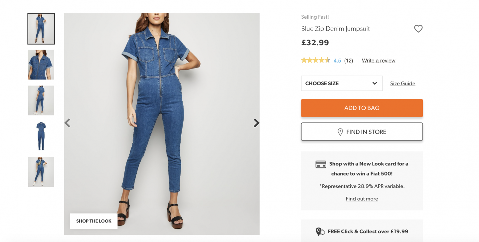Screen dimensions: 479x242
Task: Click the size dropdown chevron arrow
Action: click(375, 84)
